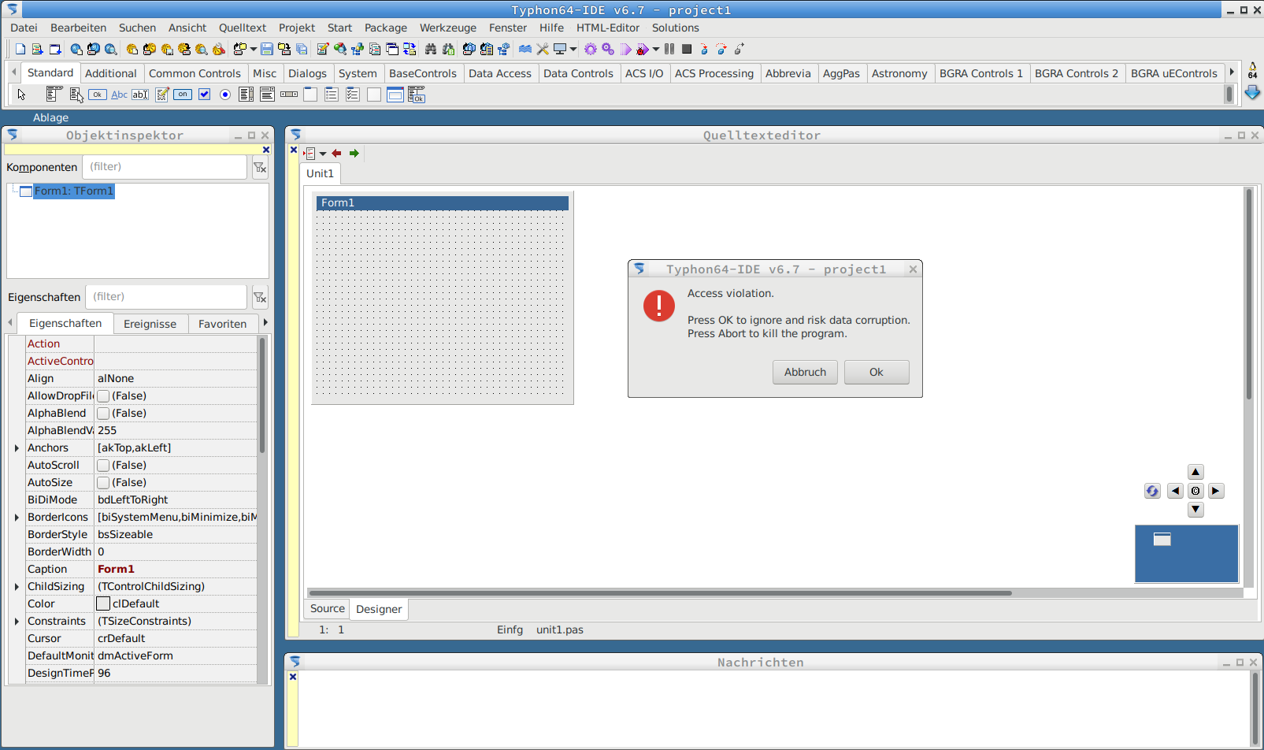Pick the TRadioGroup component icon
Image resolution: width=1264 pixels, height=750 pixels.
click(x=332, y=95)
